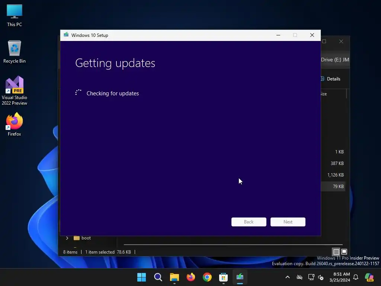Click the Next button in Setup
This screenshot has width=381, height=286.
click(288, 222)
